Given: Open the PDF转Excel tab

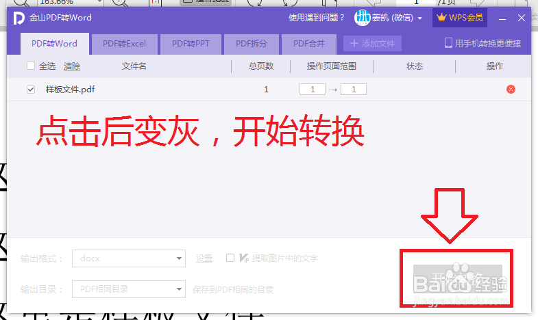Looking at the screenshot, I should coord(124,44).
